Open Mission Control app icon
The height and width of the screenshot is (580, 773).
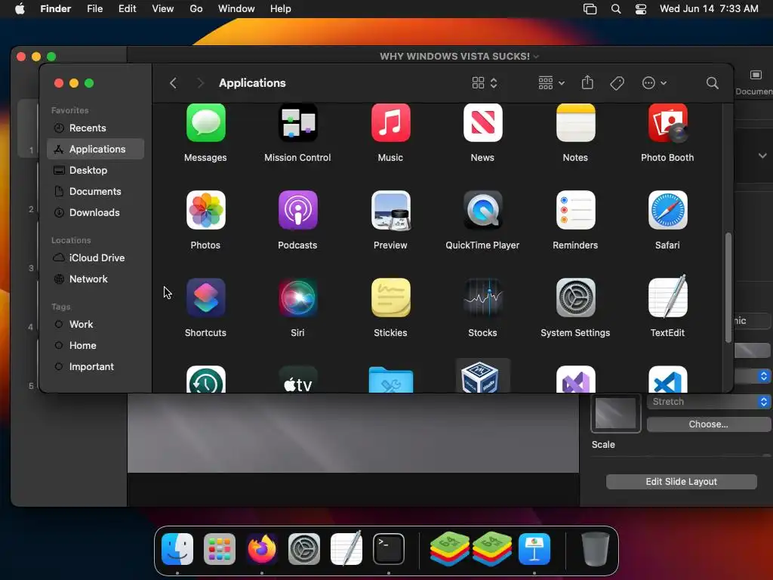297,123
